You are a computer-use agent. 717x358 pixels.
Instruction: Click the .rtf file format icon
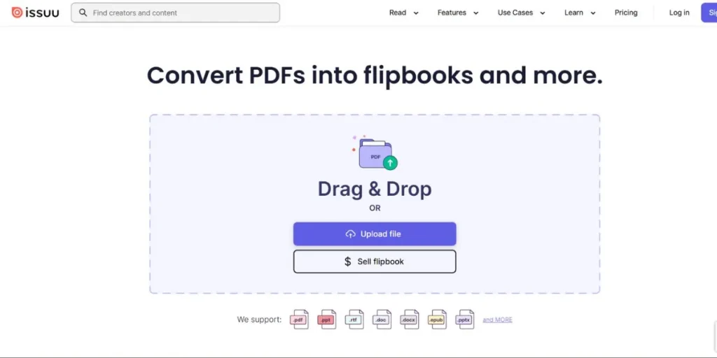click(x=354, y=320)
